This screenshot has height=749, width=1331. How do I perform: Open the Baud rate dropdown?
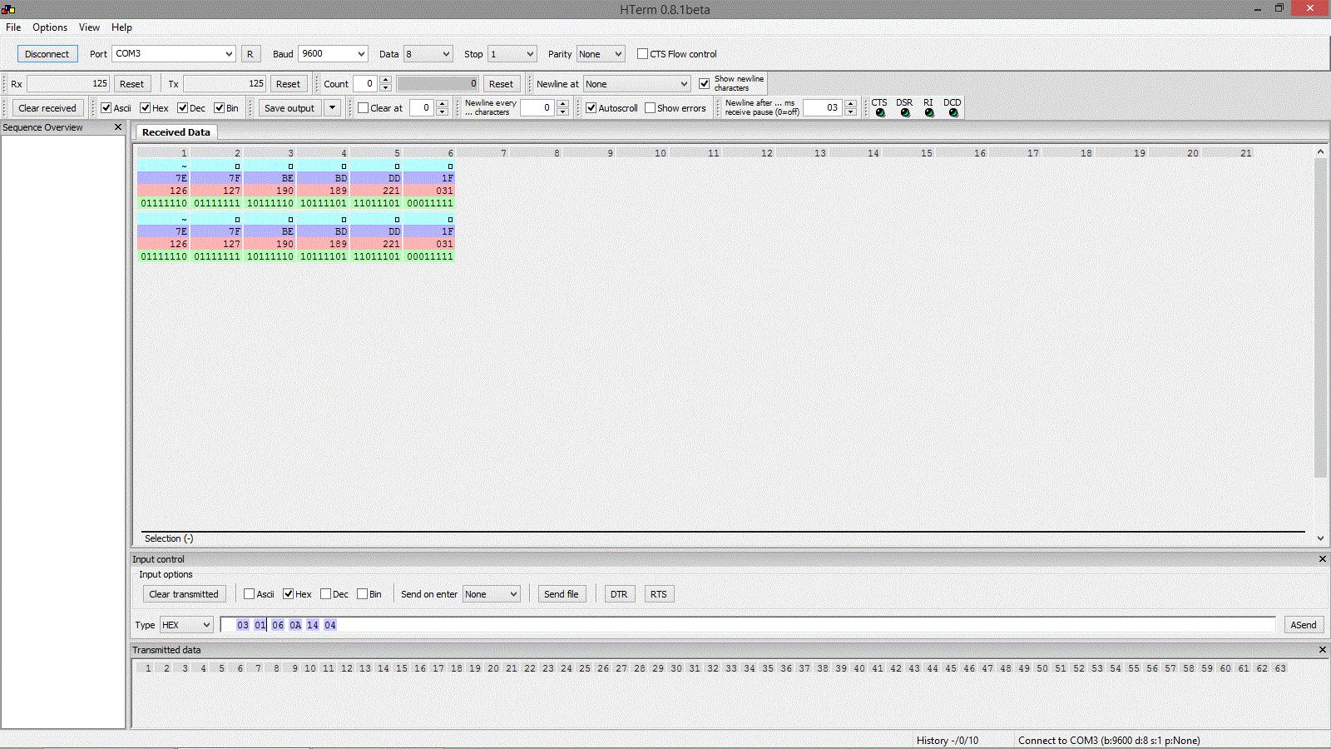pyautogui.click(x=333, y=54)
